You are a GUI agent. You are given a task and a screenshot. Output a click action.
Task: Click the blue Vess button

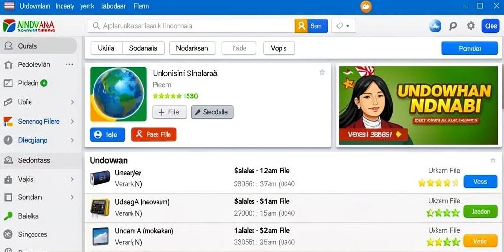click(480, 182)
